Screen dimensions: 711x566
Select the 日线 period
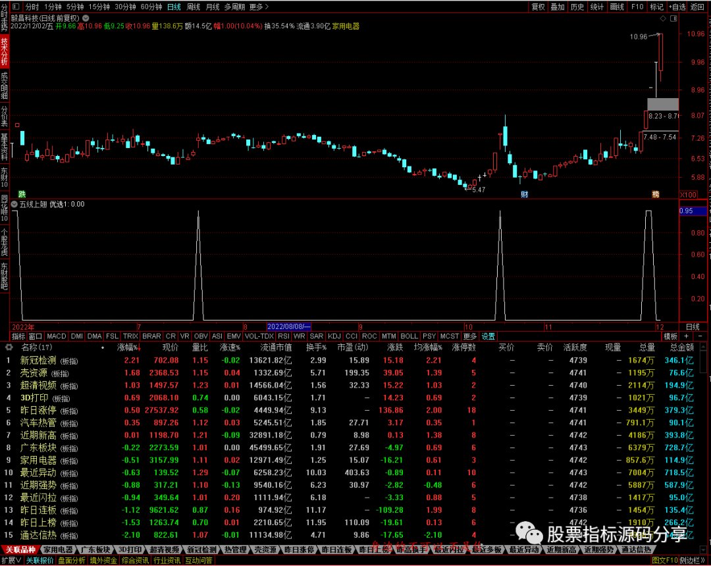point(174,7)
